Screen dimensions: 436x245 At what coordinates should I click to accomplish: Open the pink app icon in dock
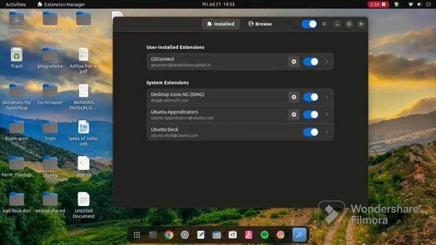point(249,235)
